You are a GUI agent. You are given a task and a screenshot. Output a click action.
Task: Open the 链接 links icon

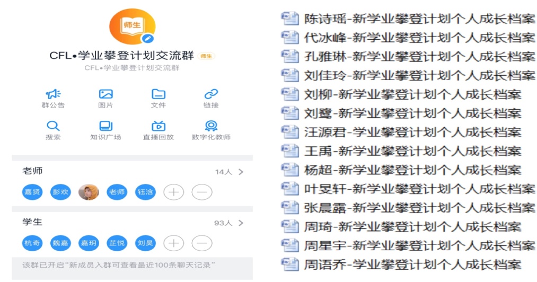click(211, 94)
